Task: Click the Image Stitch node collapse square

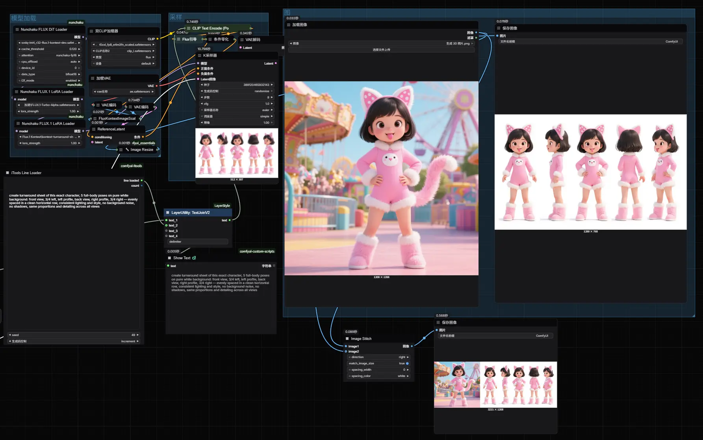Action: (347, 339)
